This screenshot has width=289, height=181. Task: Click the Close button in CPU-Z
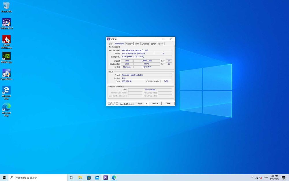tap(168, 103)
